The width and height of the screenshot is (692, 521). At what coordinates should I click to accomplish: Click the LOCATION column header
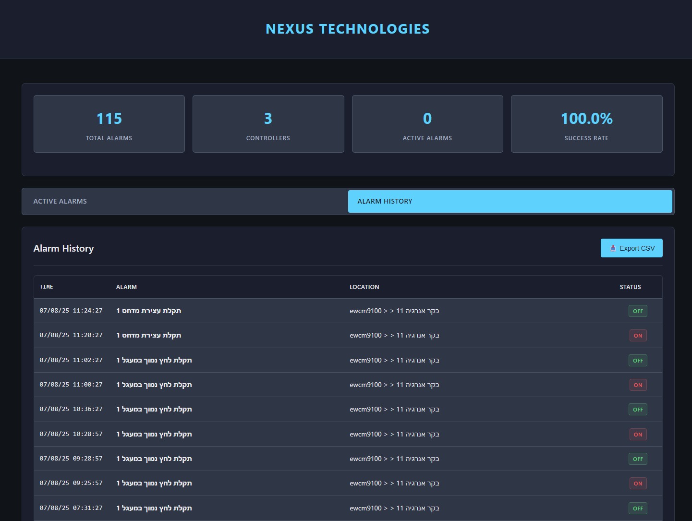[x=364, y=287]
